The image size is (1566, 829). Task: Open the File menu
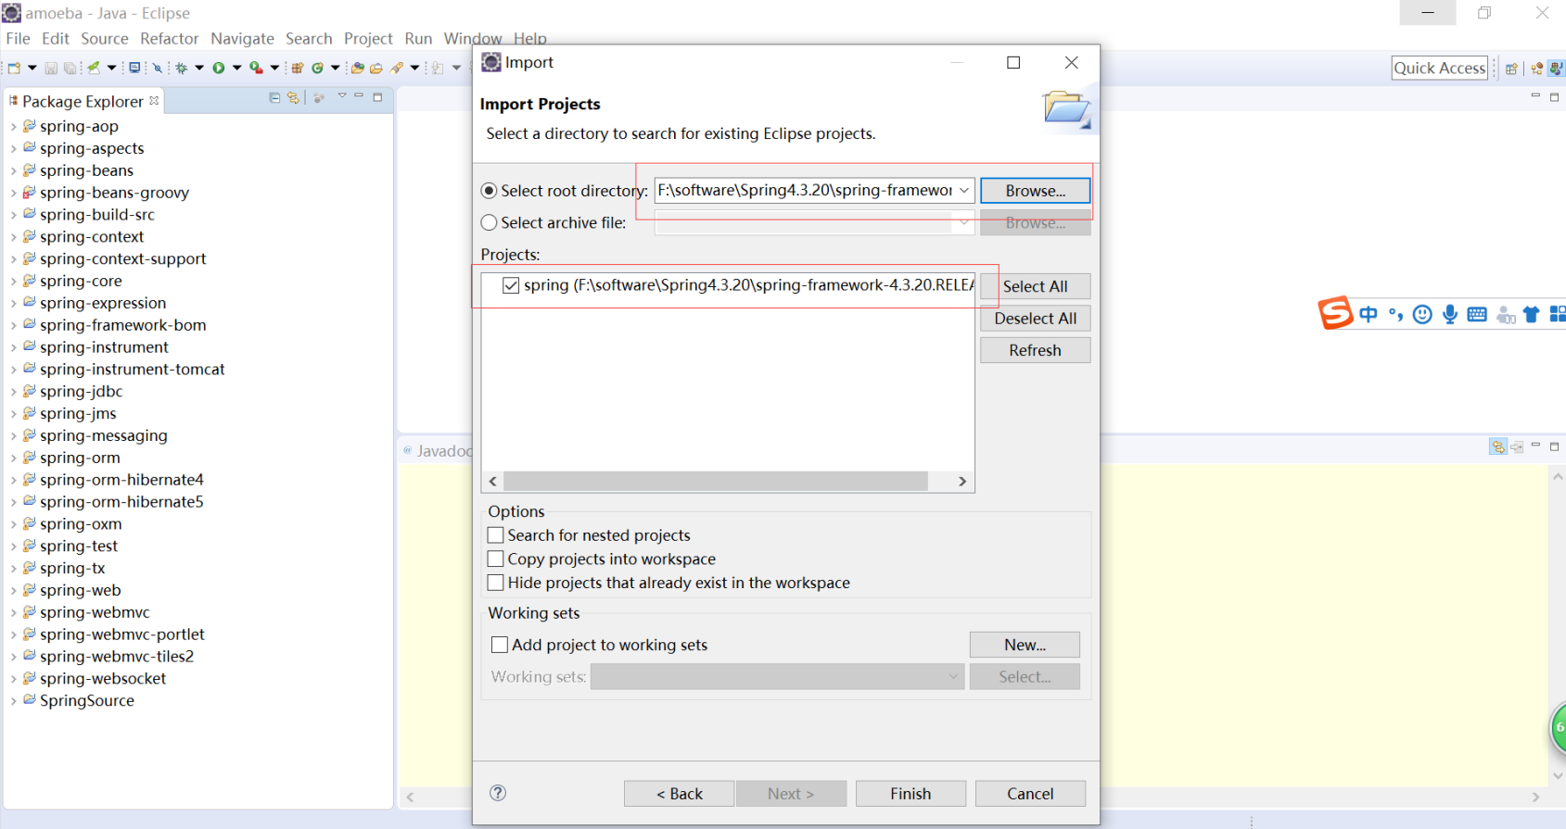pyautogui.click(x=18, y=38)
